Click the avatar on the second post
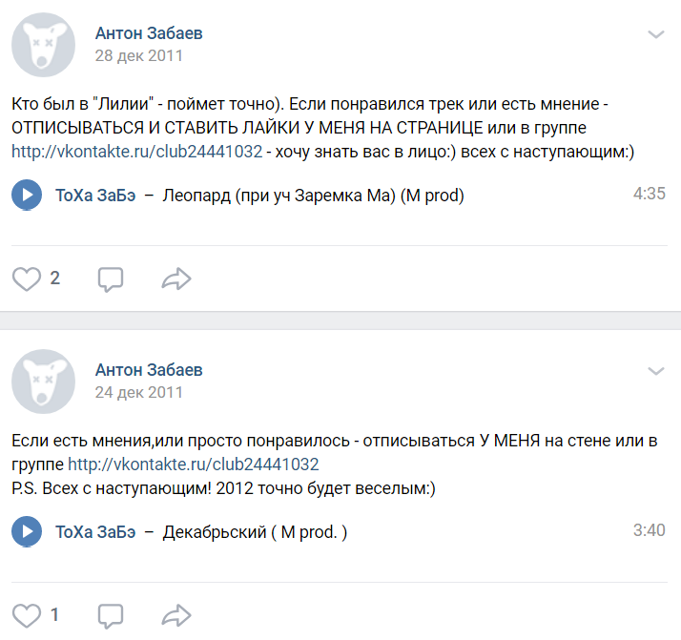This screenshot has width=681, height=640. 44,381
